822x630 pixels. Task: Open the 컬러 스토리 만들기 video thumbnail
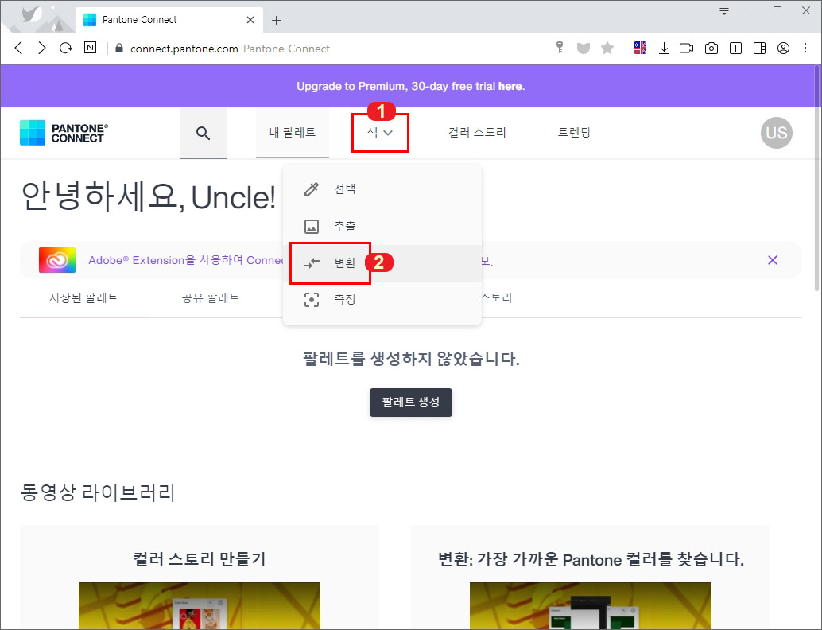[200, 606]
